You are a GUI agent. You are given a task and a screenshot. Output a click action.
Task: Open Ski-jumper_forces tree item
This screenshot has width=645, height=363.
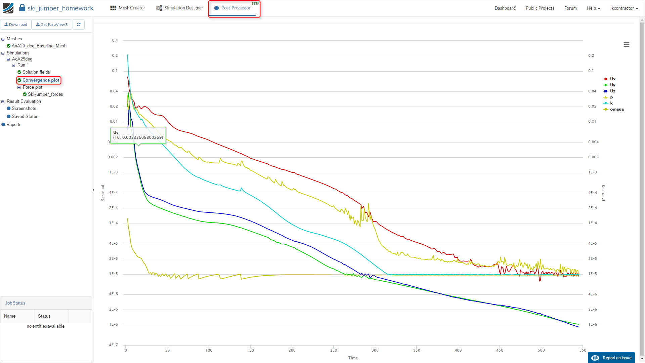point(45,94)
